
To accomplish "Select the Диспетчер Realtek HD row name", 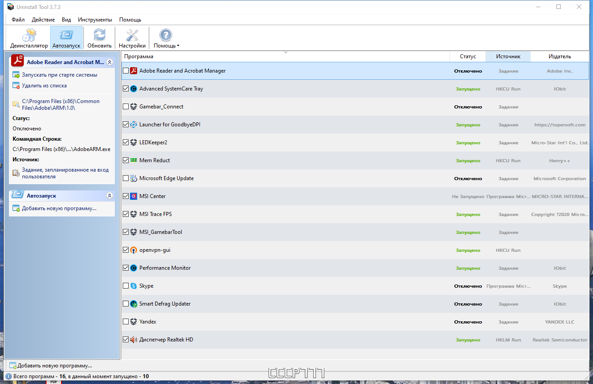I will pos(166,340).
